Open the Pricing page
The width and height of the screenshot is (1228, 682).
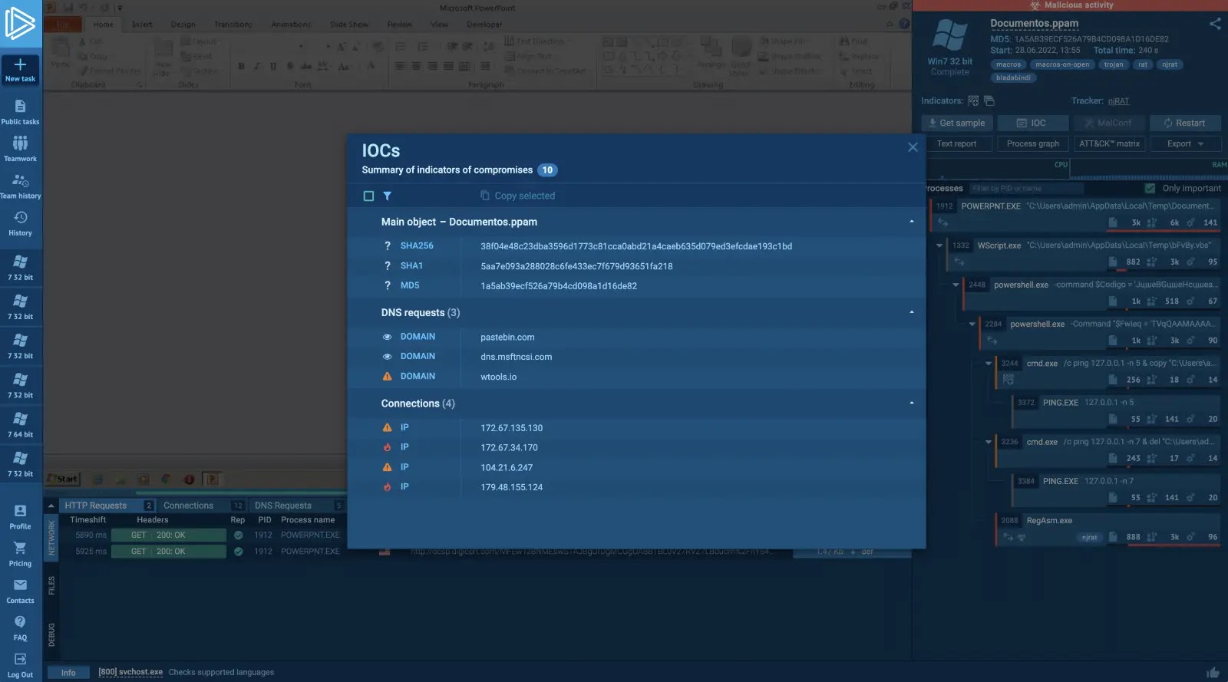pos(21,554)
